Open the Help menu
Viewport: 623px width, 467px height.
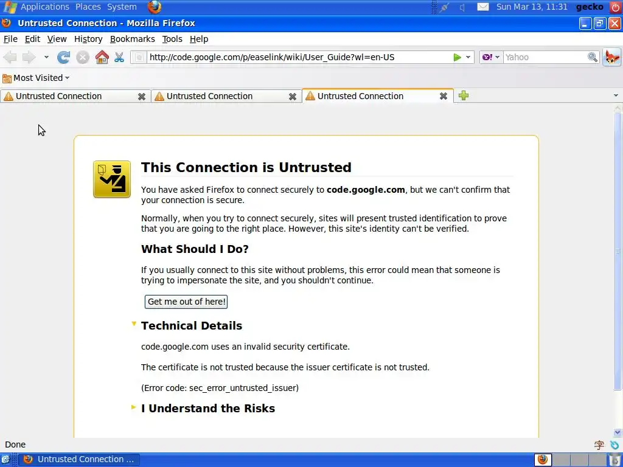coord(199,39)
